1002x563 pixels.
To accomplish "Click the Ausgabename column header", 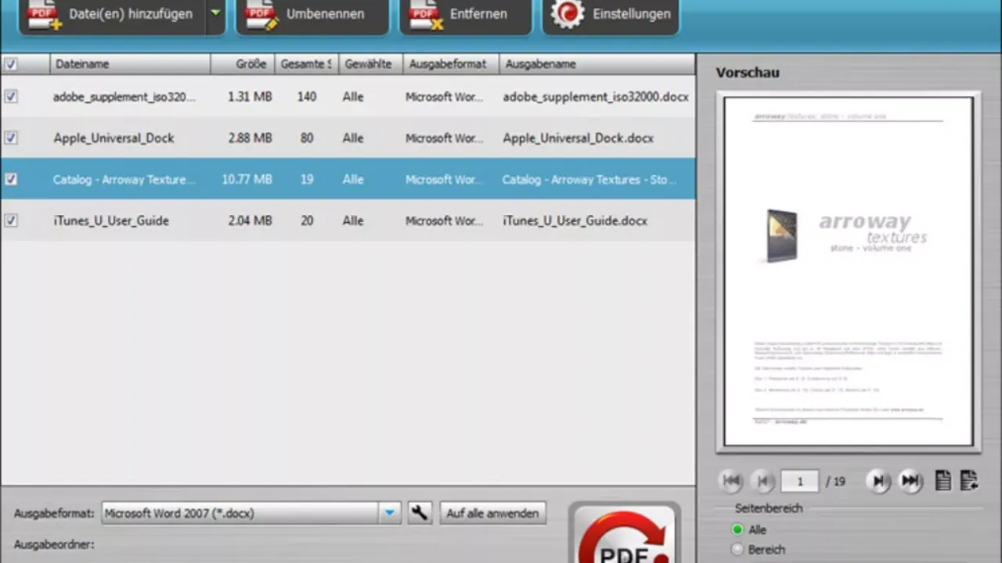I will point(597,64).
